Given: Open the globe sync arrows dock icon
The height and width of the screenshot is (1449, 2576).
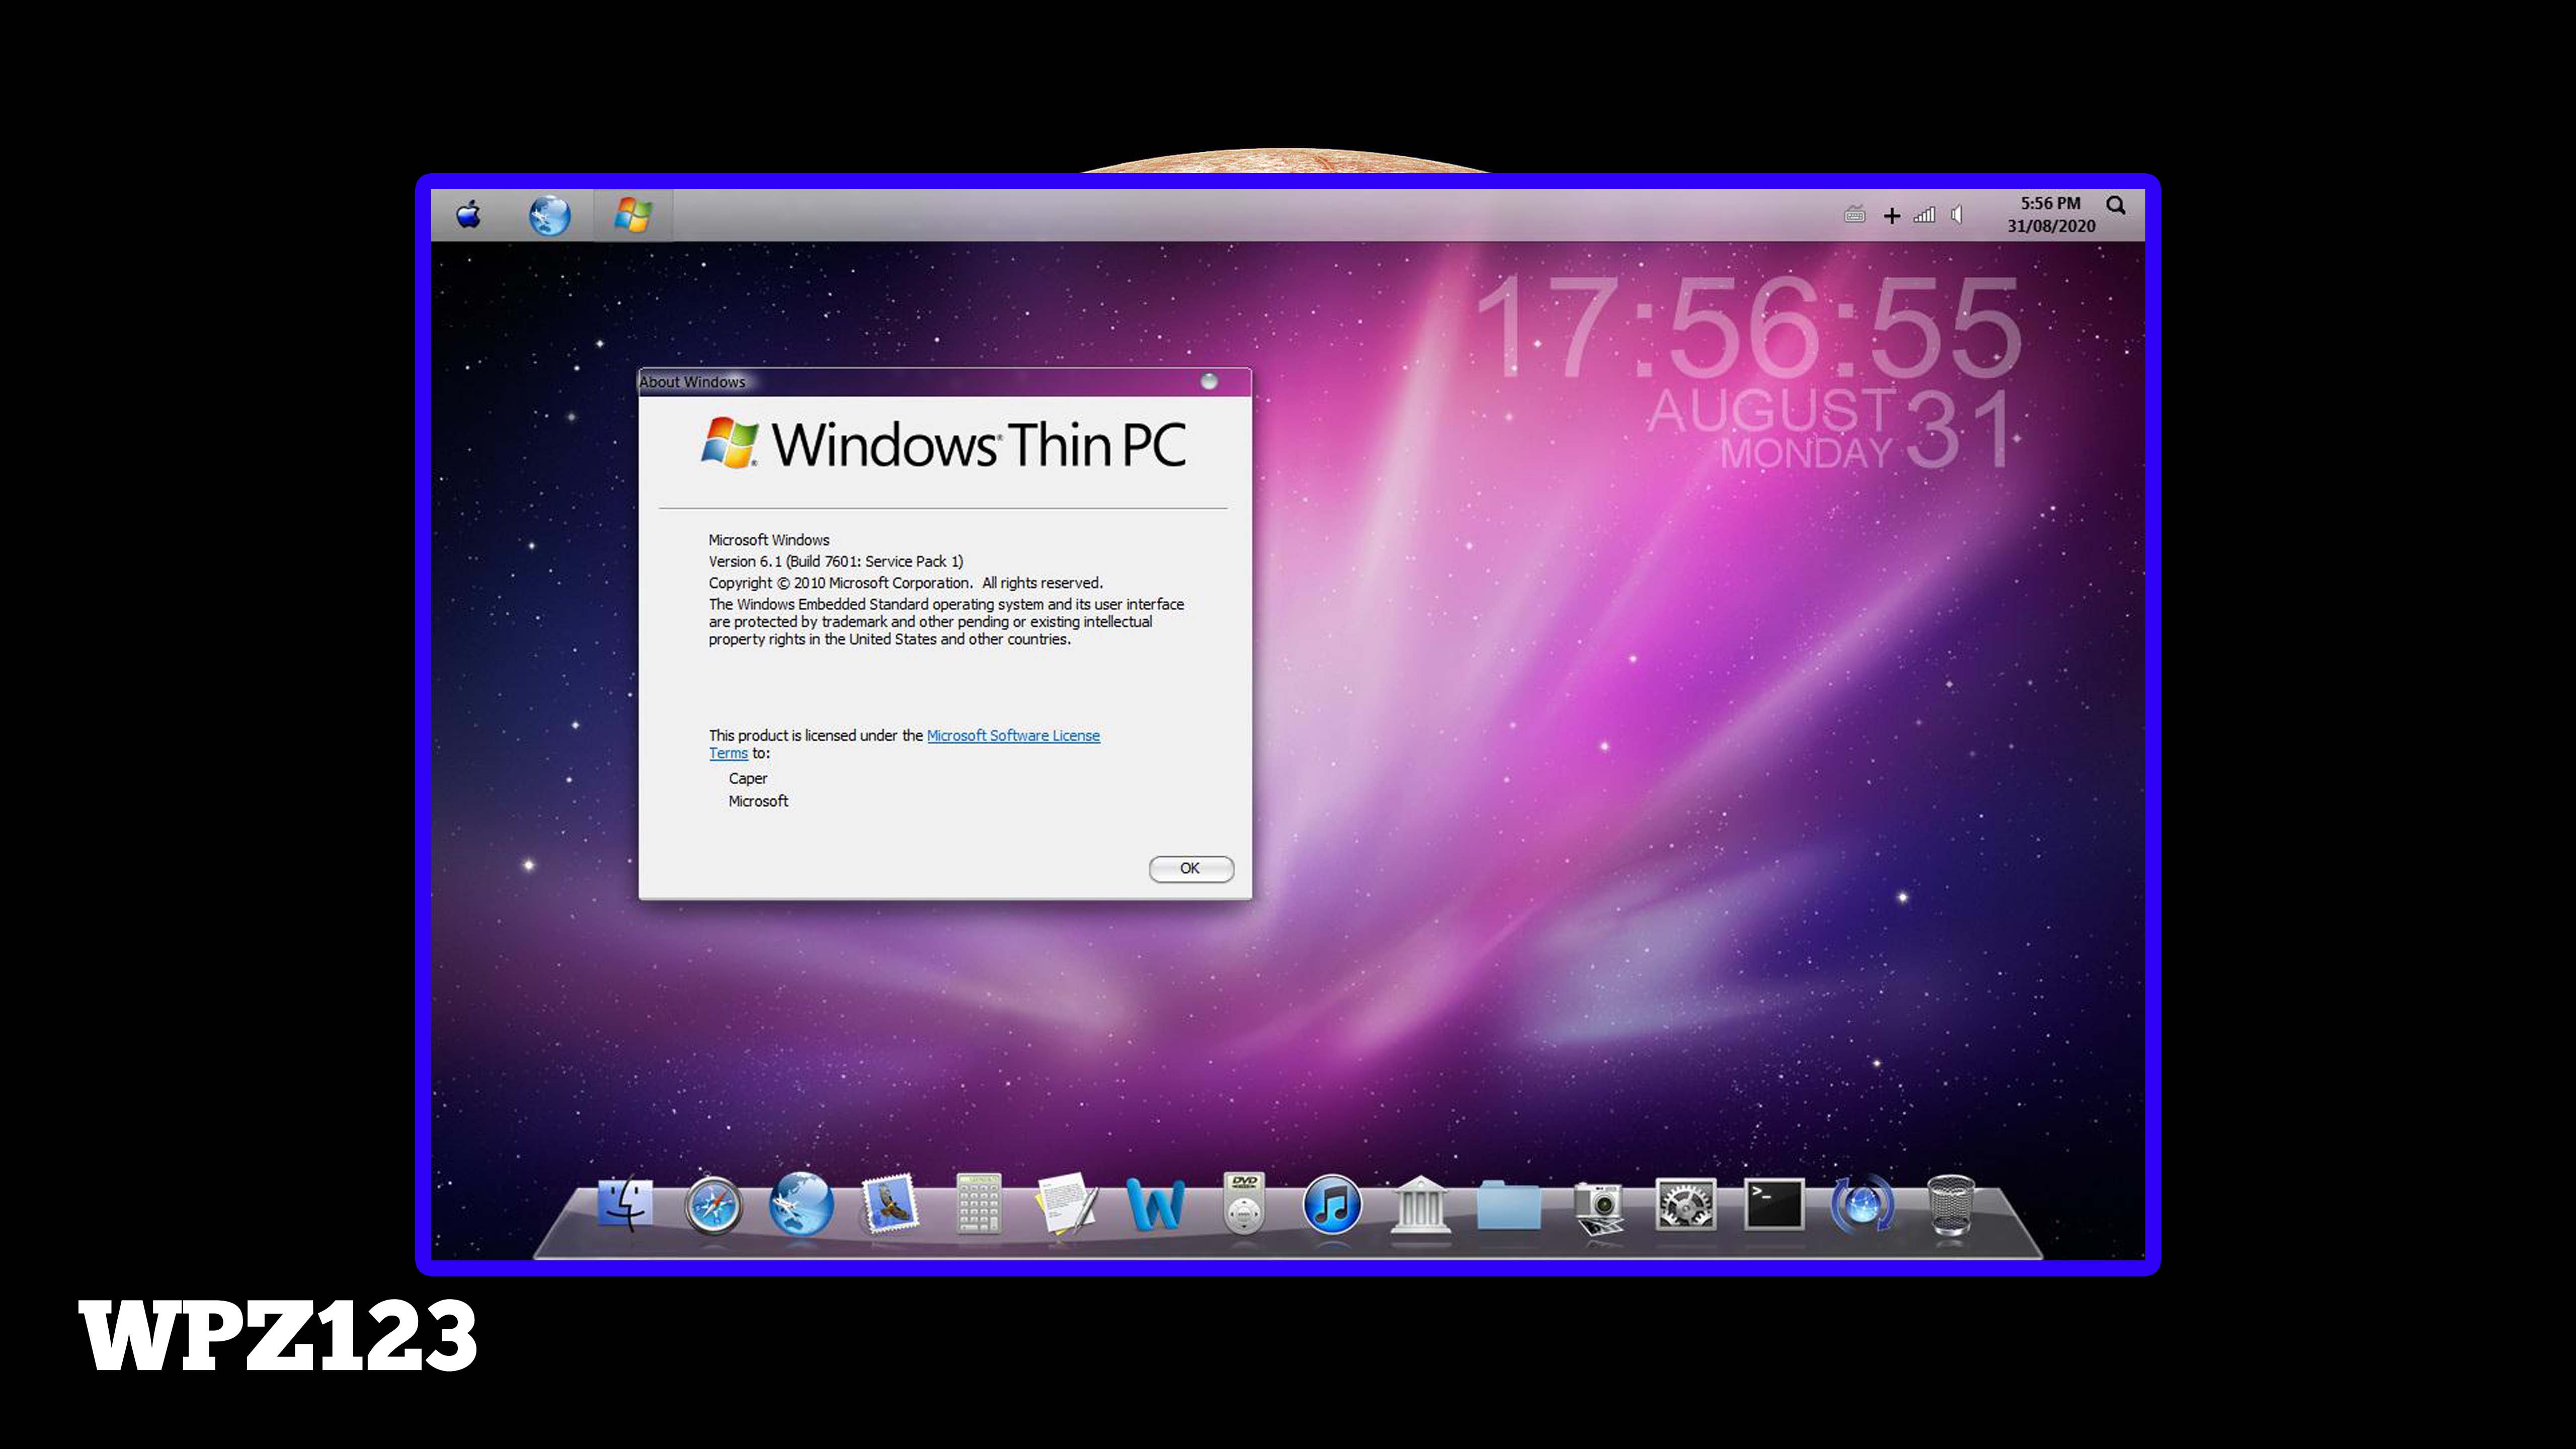Looking at the screenshot, I should 1862,1203.
